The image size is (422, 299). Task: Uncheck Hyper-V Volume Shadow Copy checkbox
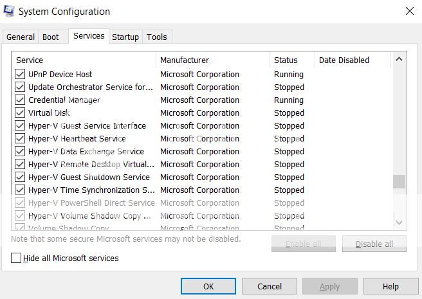(20, 216)
